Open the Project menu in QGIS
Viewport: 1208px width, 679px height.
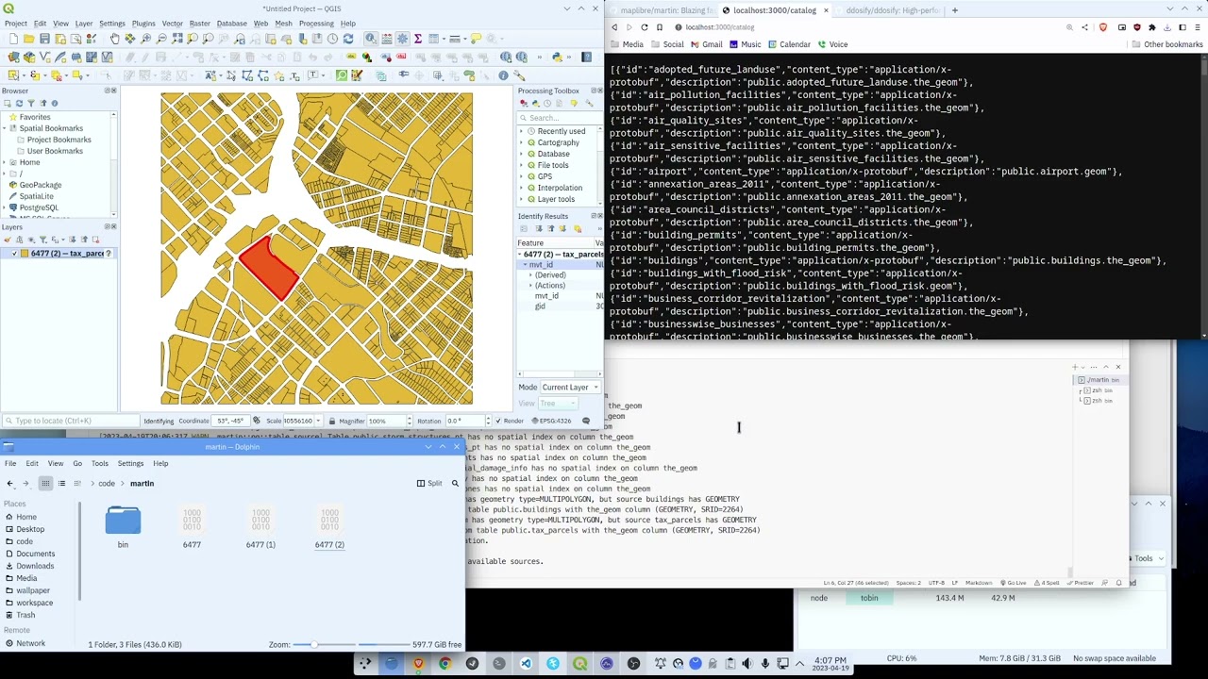click(15, 24)
